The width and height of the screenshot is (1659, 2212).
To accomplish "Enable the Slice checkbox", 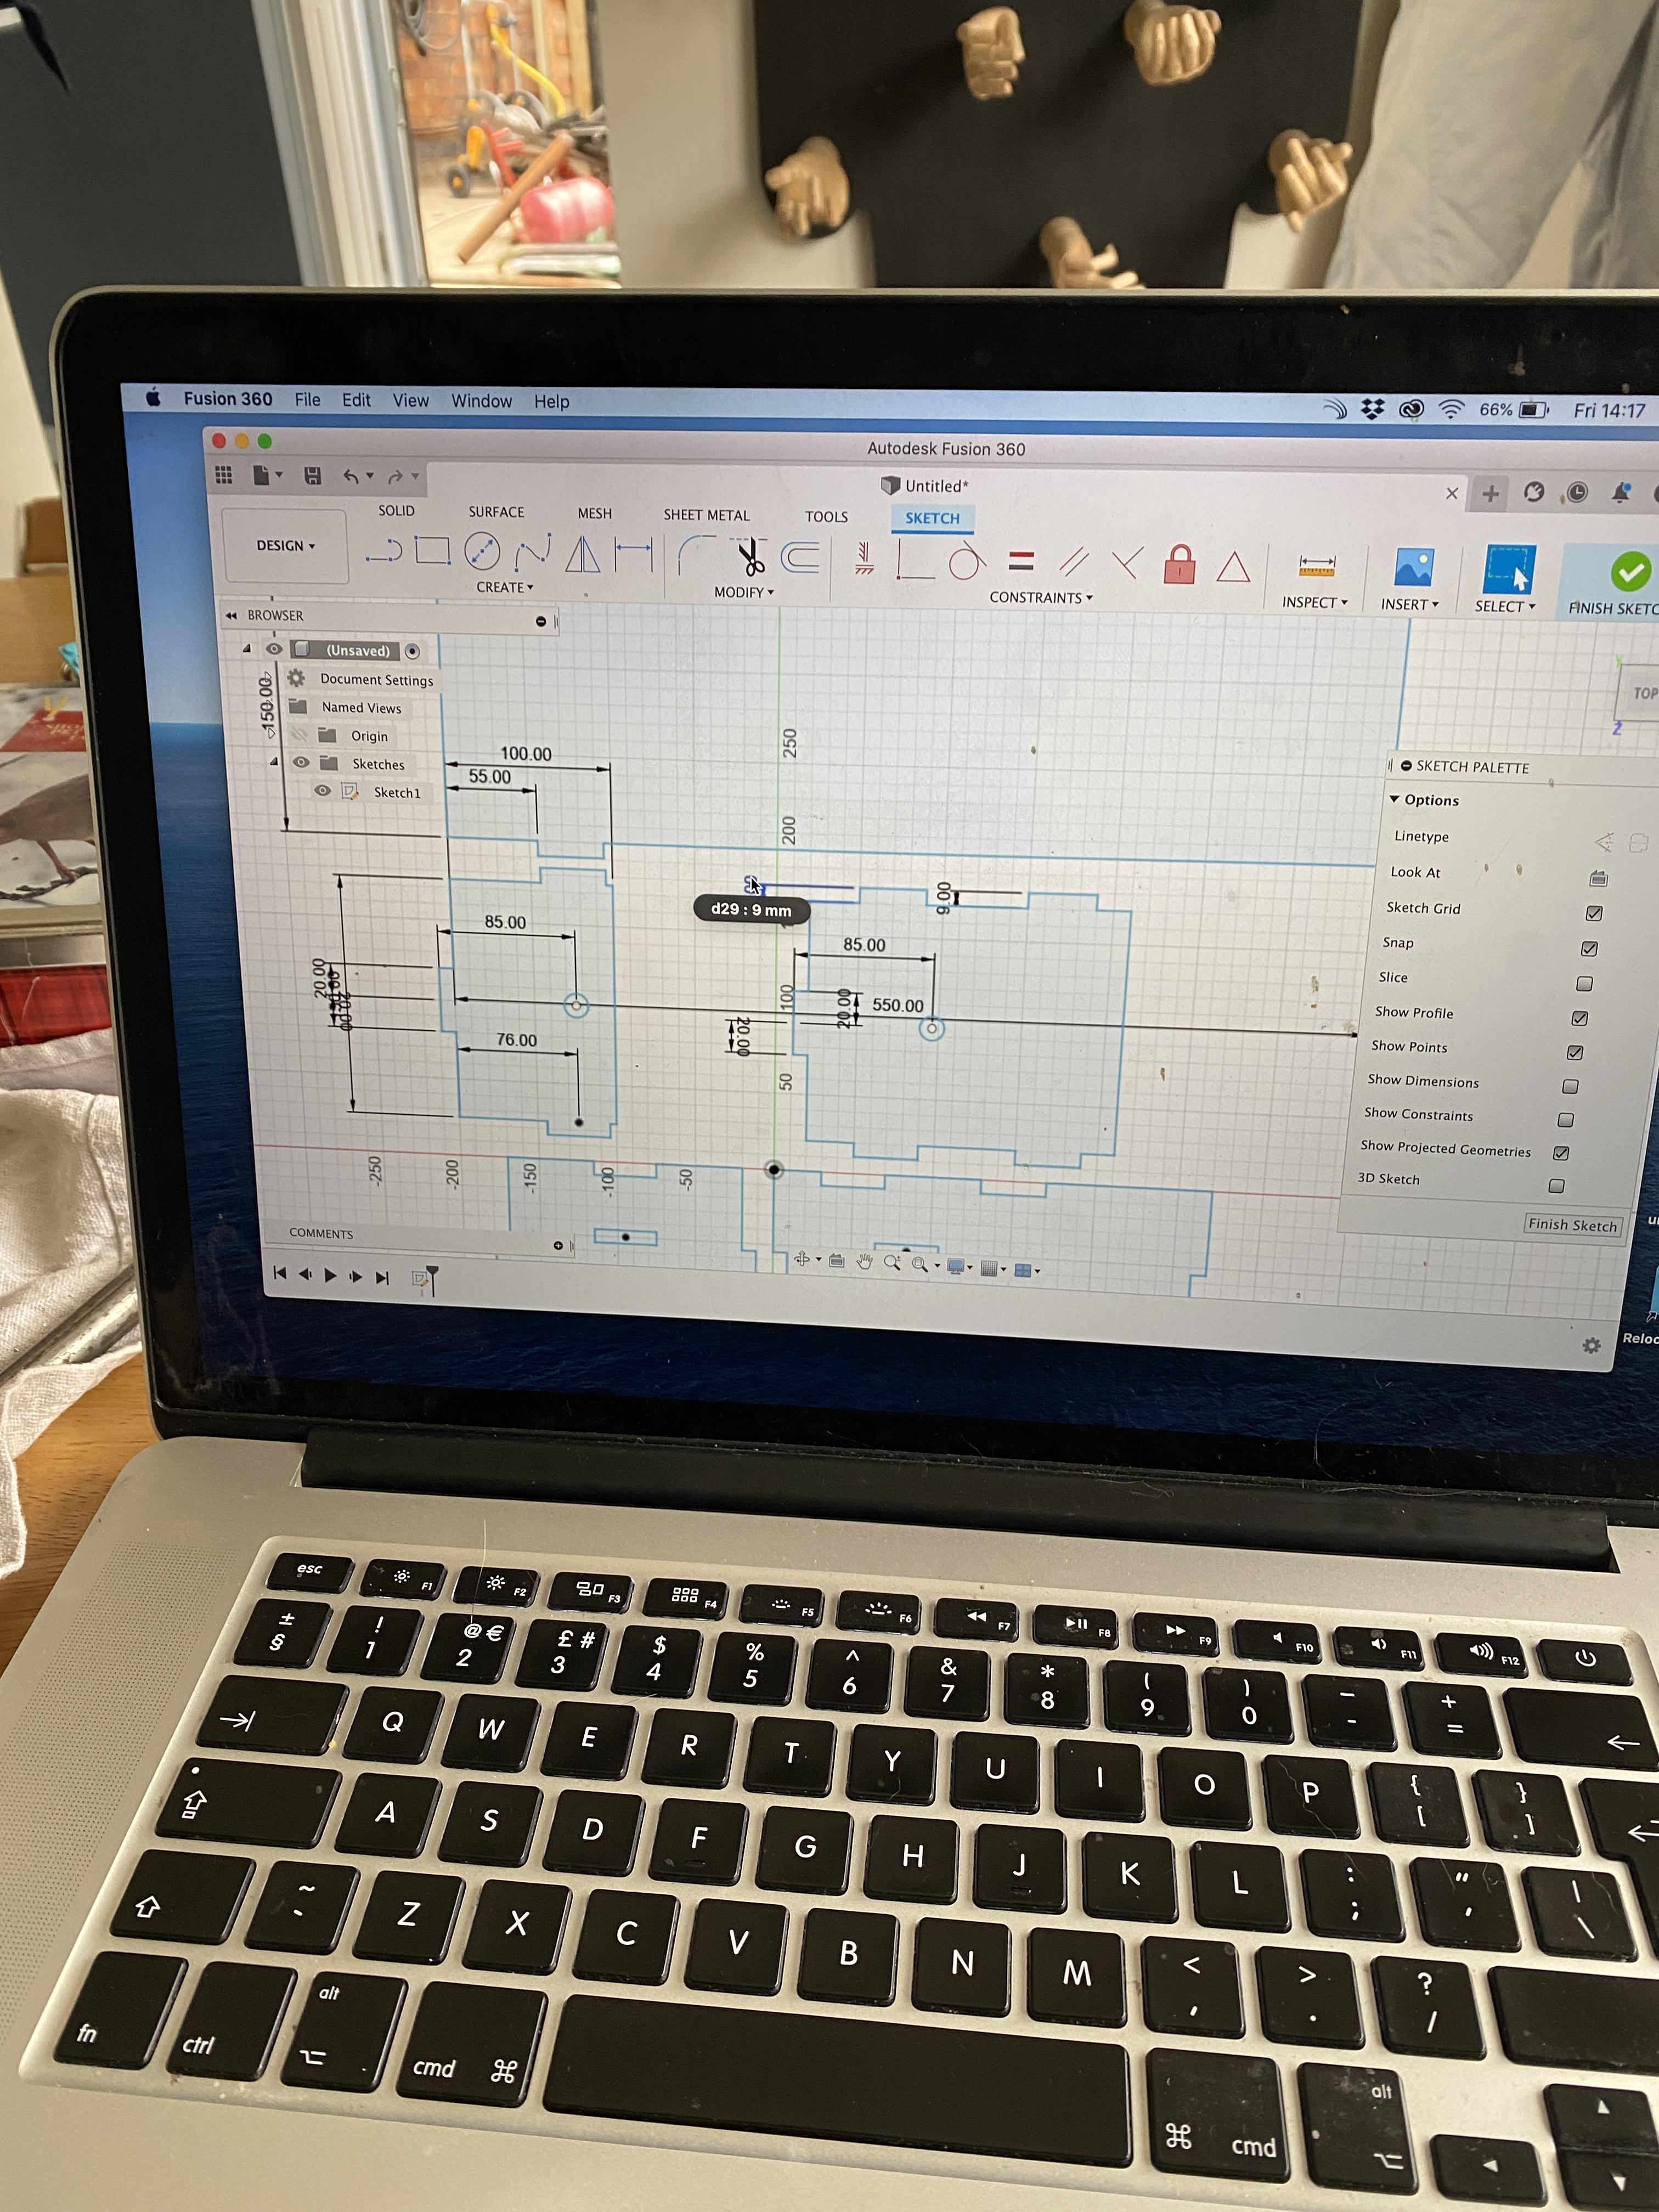I will (1584, 984).
